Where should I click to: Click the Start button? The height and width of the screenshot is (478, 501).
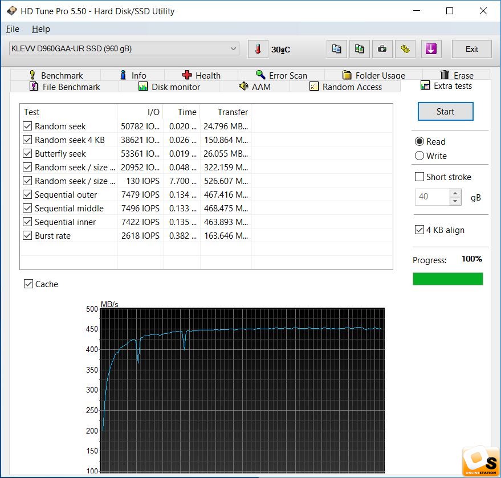445,112
